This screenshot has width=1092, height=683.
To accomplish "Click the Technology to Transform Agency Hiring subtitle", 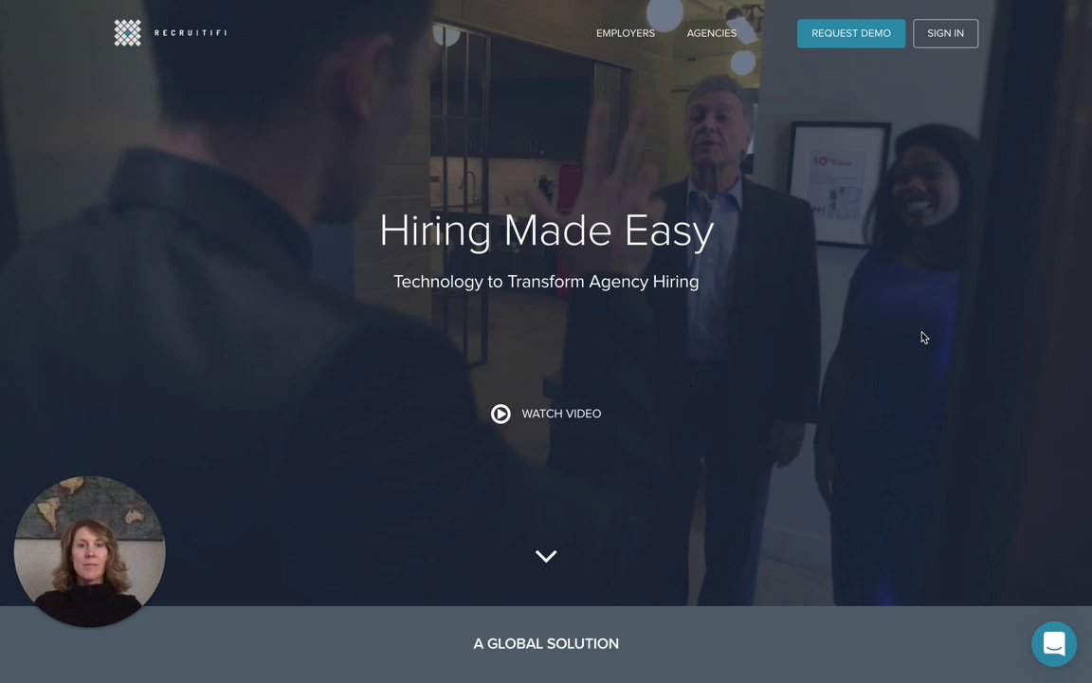I will tap(546, 282).
